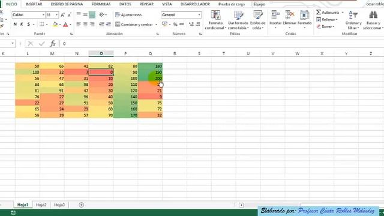Open the VISTA tab
The width and height of the screenshot is (384, 216).
(167, 4)
